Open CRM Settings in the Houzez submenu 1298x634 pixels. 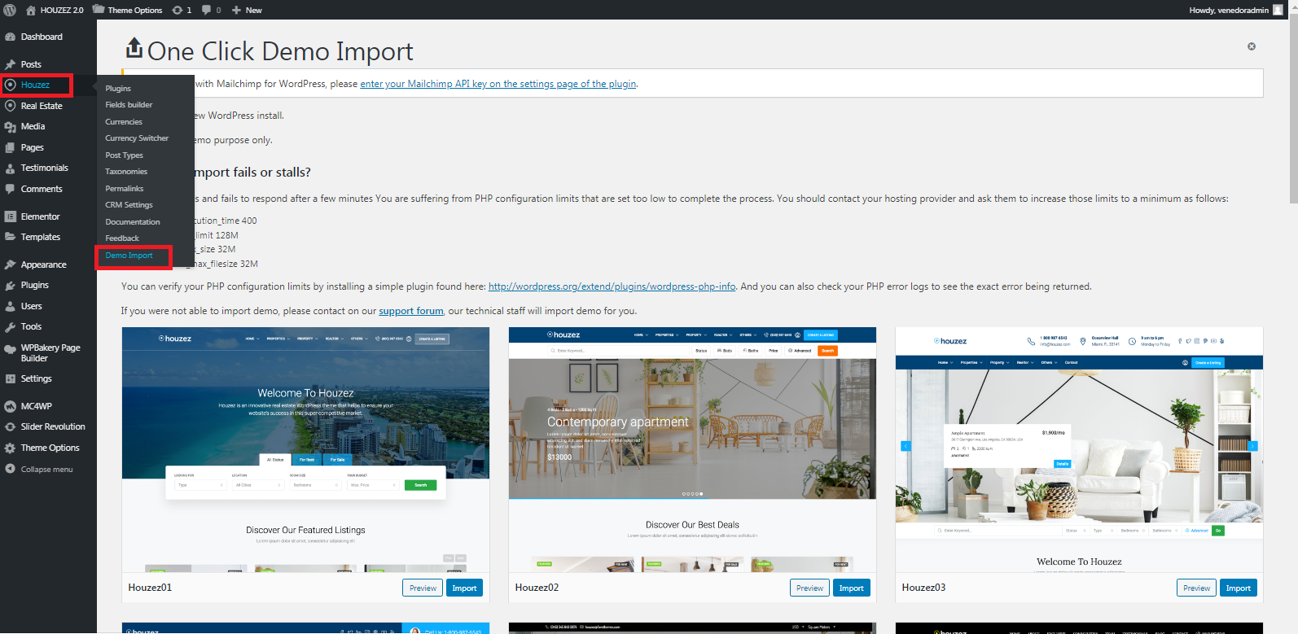click(x=129, y=205)
